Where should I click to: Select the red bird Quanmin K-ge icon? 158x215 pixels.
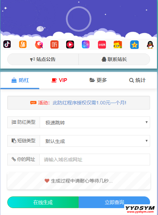[39, 44]
